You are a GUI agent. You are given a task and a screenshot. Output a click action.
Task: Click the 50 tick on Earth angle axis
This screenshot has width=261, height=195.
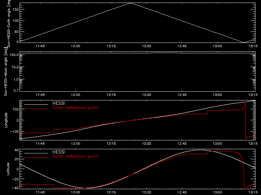17,32
